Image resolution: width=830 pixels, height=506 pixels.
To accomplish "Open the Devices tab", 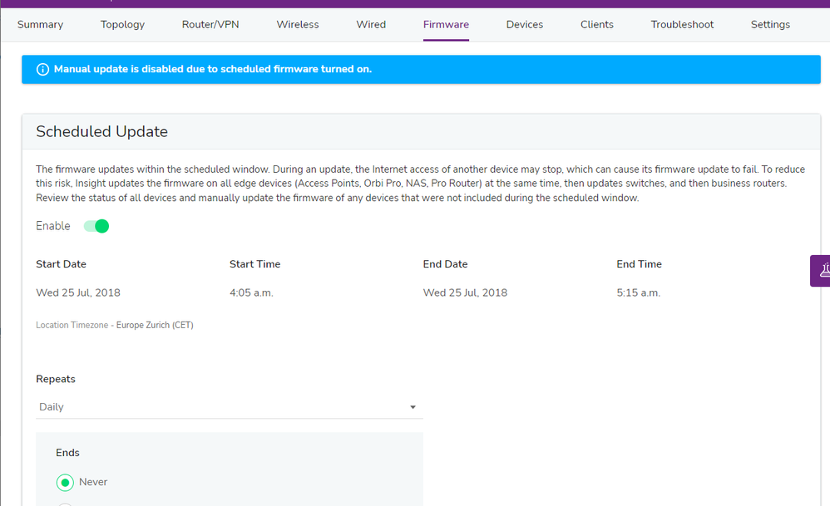I will 525,24.
